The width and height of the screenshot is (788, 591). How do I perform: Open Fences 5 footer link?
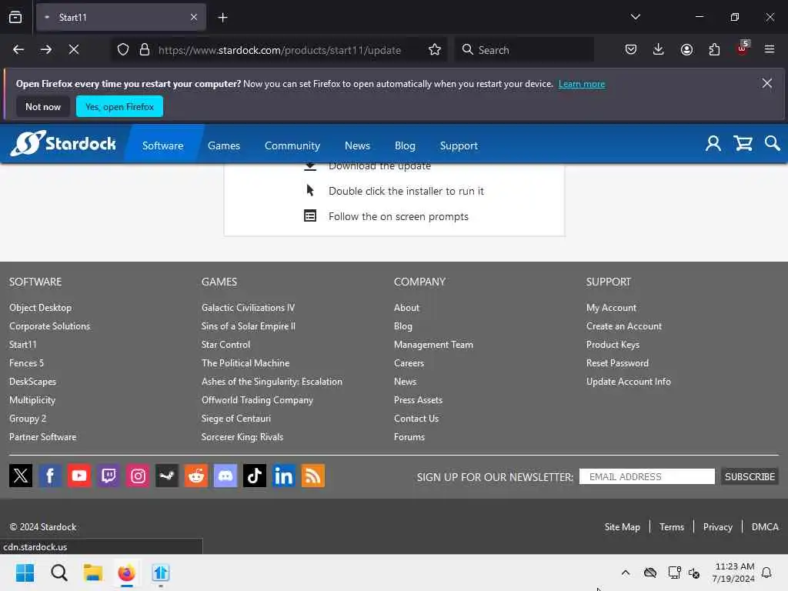(x=26, y=363)
